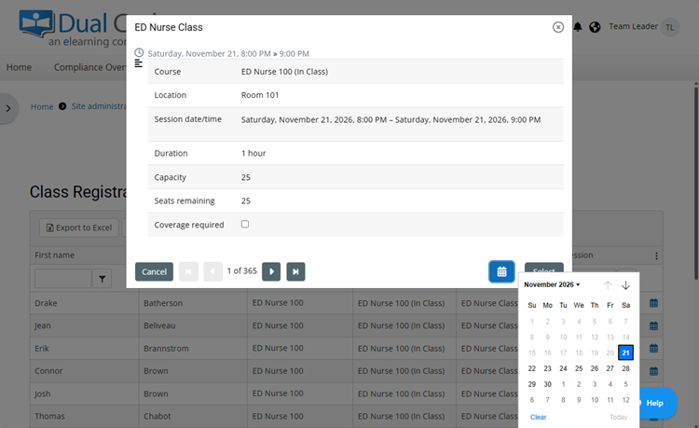Open the grid column options menu
The height and width of the screenshot is (428, 699).
point(656,255)
